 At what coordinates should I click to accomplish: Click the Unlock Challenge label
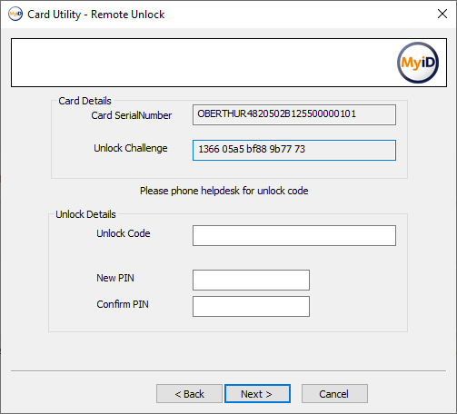131,148
